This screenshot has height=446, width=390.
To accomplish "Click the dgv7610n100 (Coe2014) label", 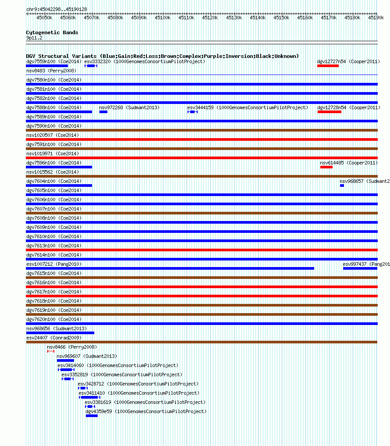I will click(x=54, y=236).
